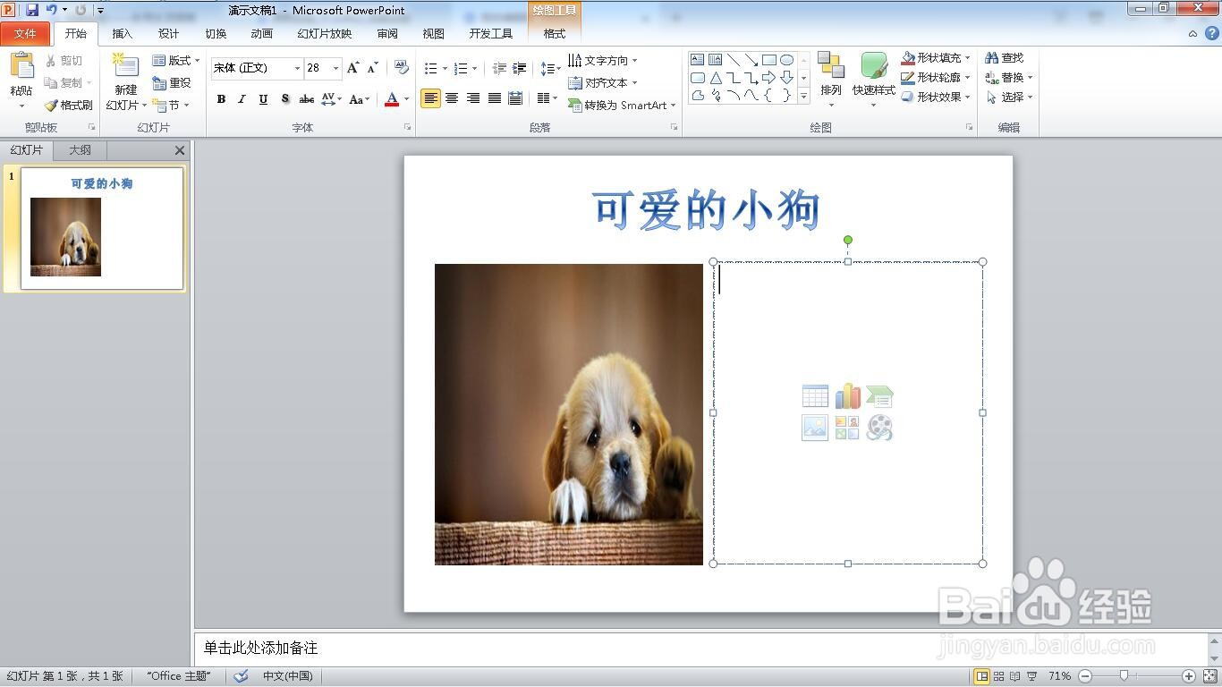Click the Arrange (排列) icon
The height and width of the screenshot is (687, 1222).
(x=831, y=66)
